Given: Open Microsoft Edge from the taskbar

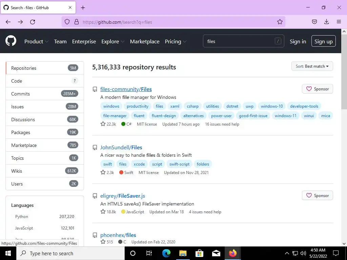Looking at the screenshot, I should [x=166, y=253].
